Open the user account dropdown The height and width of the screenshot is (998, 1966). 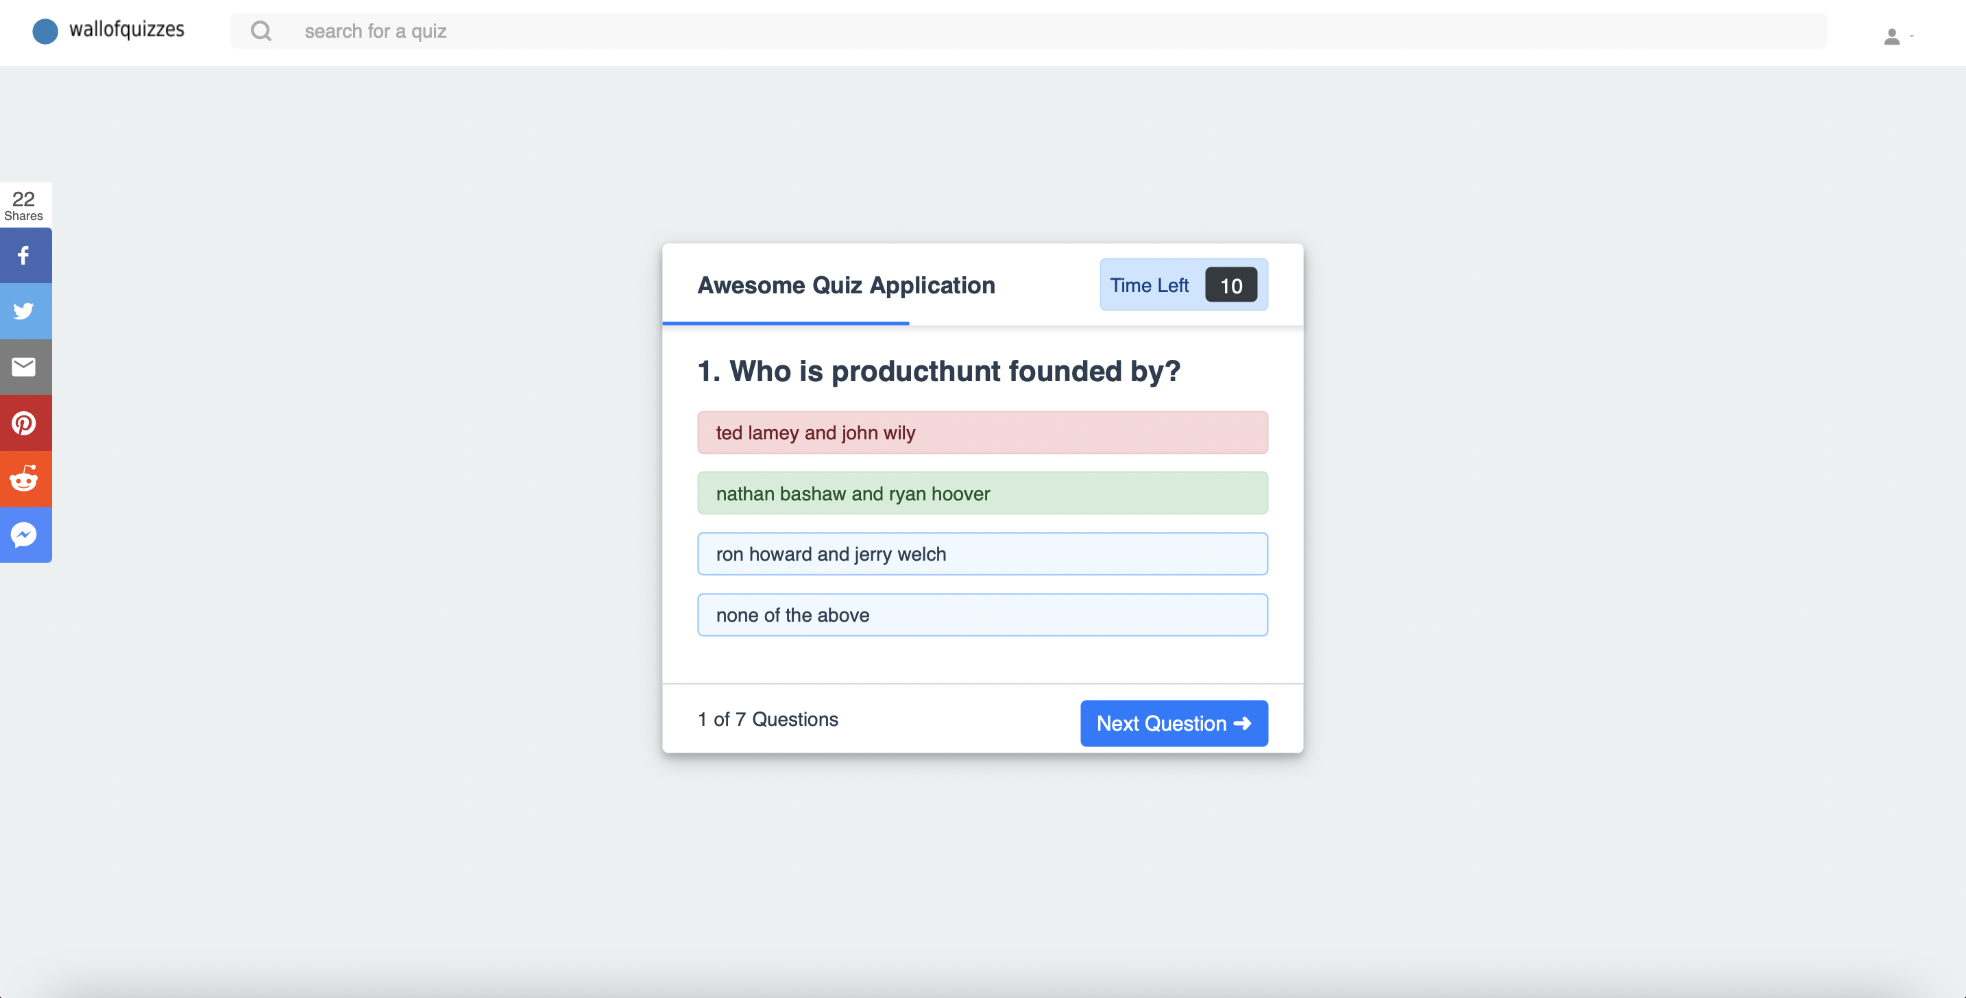[1897, 36]
